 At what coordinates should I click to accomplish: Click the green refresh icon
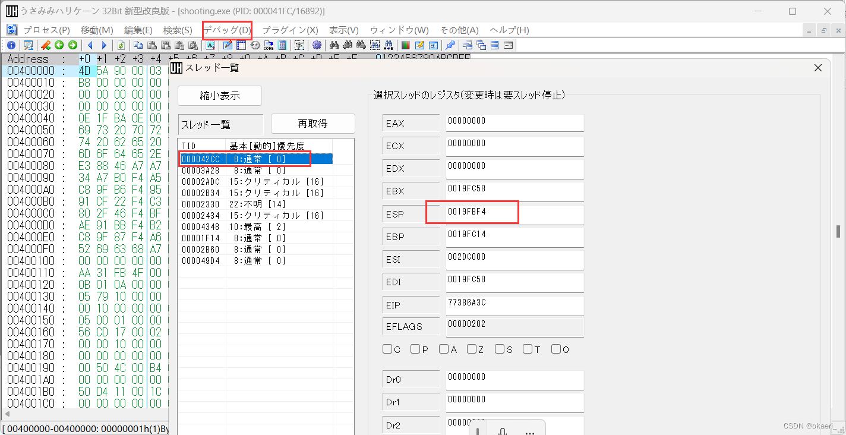click(121, 45)
